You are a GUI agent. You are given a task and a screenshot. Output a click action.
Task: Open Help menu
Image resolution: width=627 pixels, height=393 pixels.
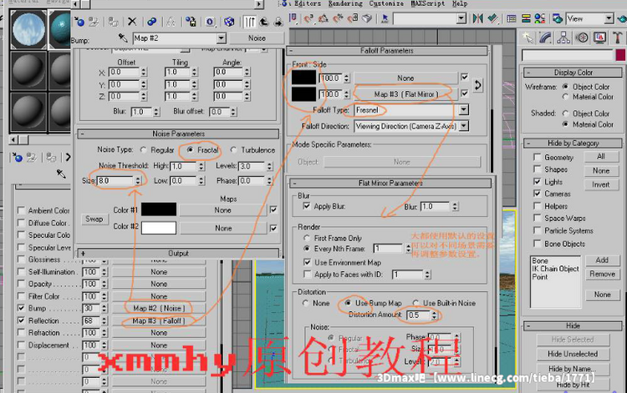tap(460, 3)
